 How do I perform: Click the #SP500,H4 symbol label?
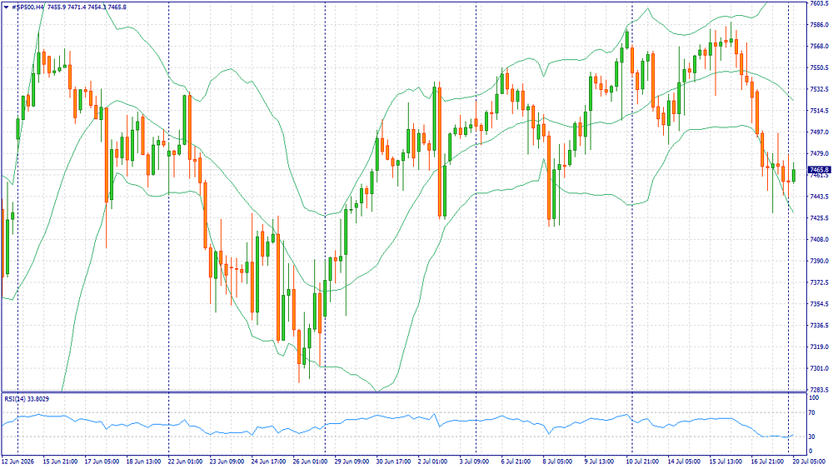pyautogui.click(x=27, y=7)
